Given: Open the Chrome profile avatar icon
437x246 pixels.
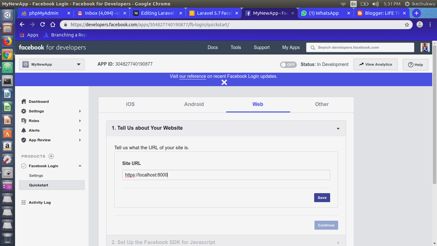Looking at the screenshot, I should coord(420,25).
